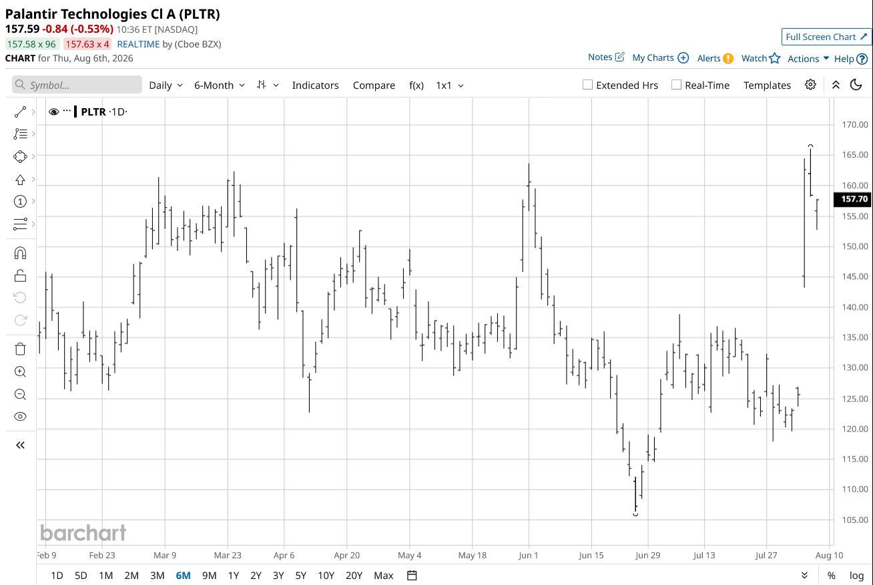Image resolution: width=873 pixels, height=585 pixels.
Task: Click the Indicators button
Action: coord(315,85)
